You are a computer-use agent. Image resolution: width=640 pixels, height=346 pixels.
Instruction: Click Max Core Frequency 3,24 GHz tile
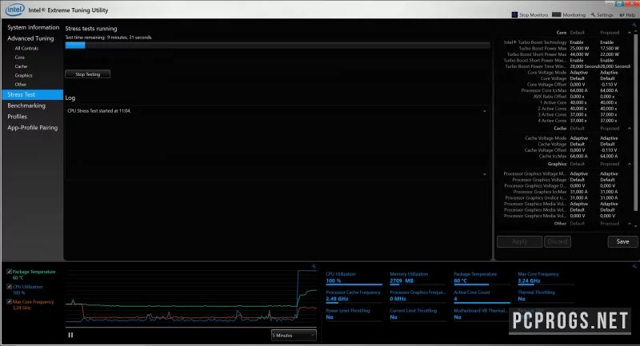tap(546, 278)
